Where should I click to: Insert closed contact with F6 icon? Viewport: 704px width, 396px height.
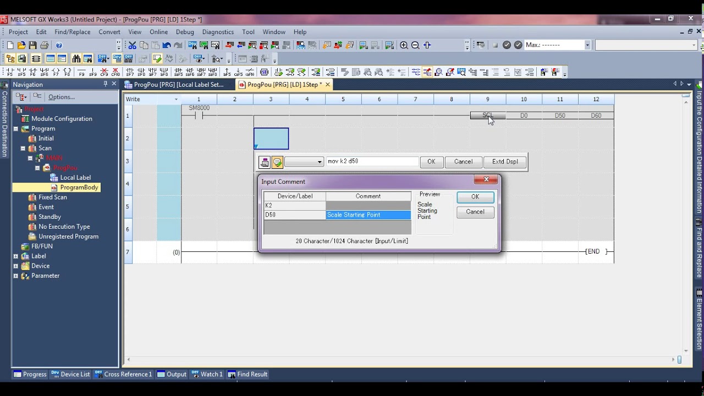click(32, 72)
